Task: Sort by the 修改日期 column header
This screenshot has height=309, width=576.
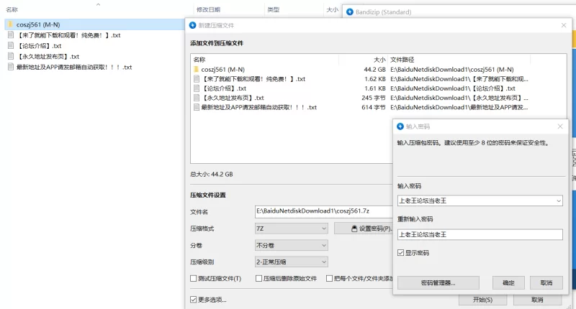Action: [208, 10]
